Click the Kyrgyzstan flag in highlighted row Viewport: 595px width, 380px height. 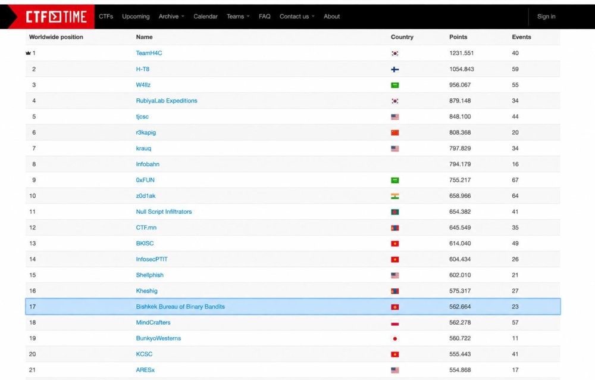coord(394,307)
